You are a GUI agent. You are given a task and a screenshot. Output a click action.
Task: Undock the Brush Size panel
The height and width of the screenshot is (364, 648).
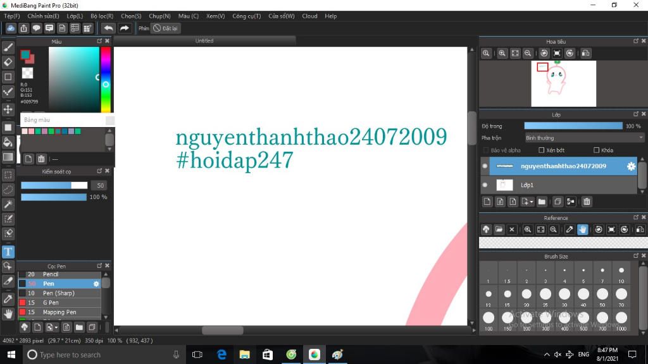(x=635, y=256)
